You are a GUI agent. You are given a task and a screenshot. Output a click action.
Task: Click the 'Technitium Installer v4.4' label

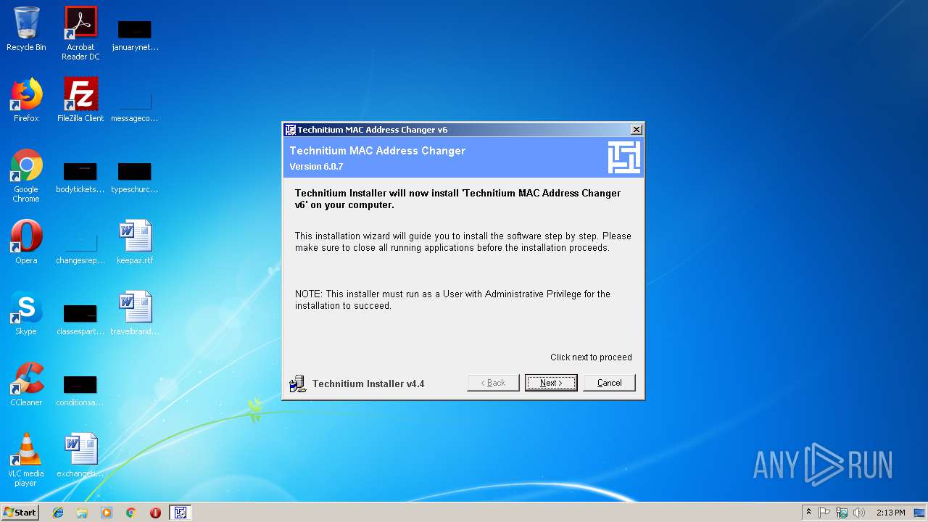(x=368, y=384)
